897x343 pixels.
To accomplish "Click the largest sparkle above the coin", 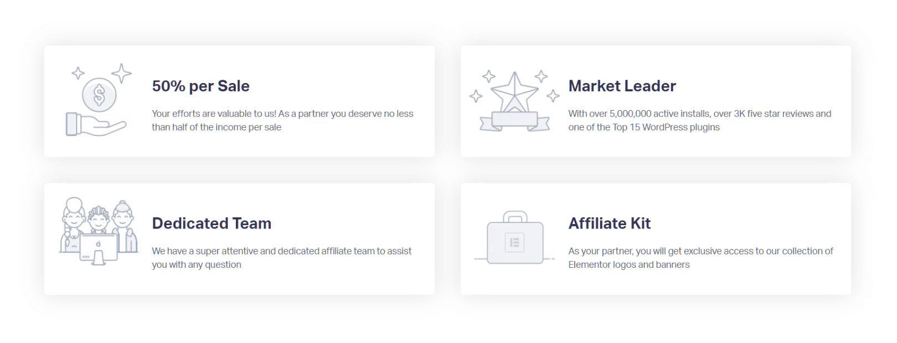I will coord(121,73).
